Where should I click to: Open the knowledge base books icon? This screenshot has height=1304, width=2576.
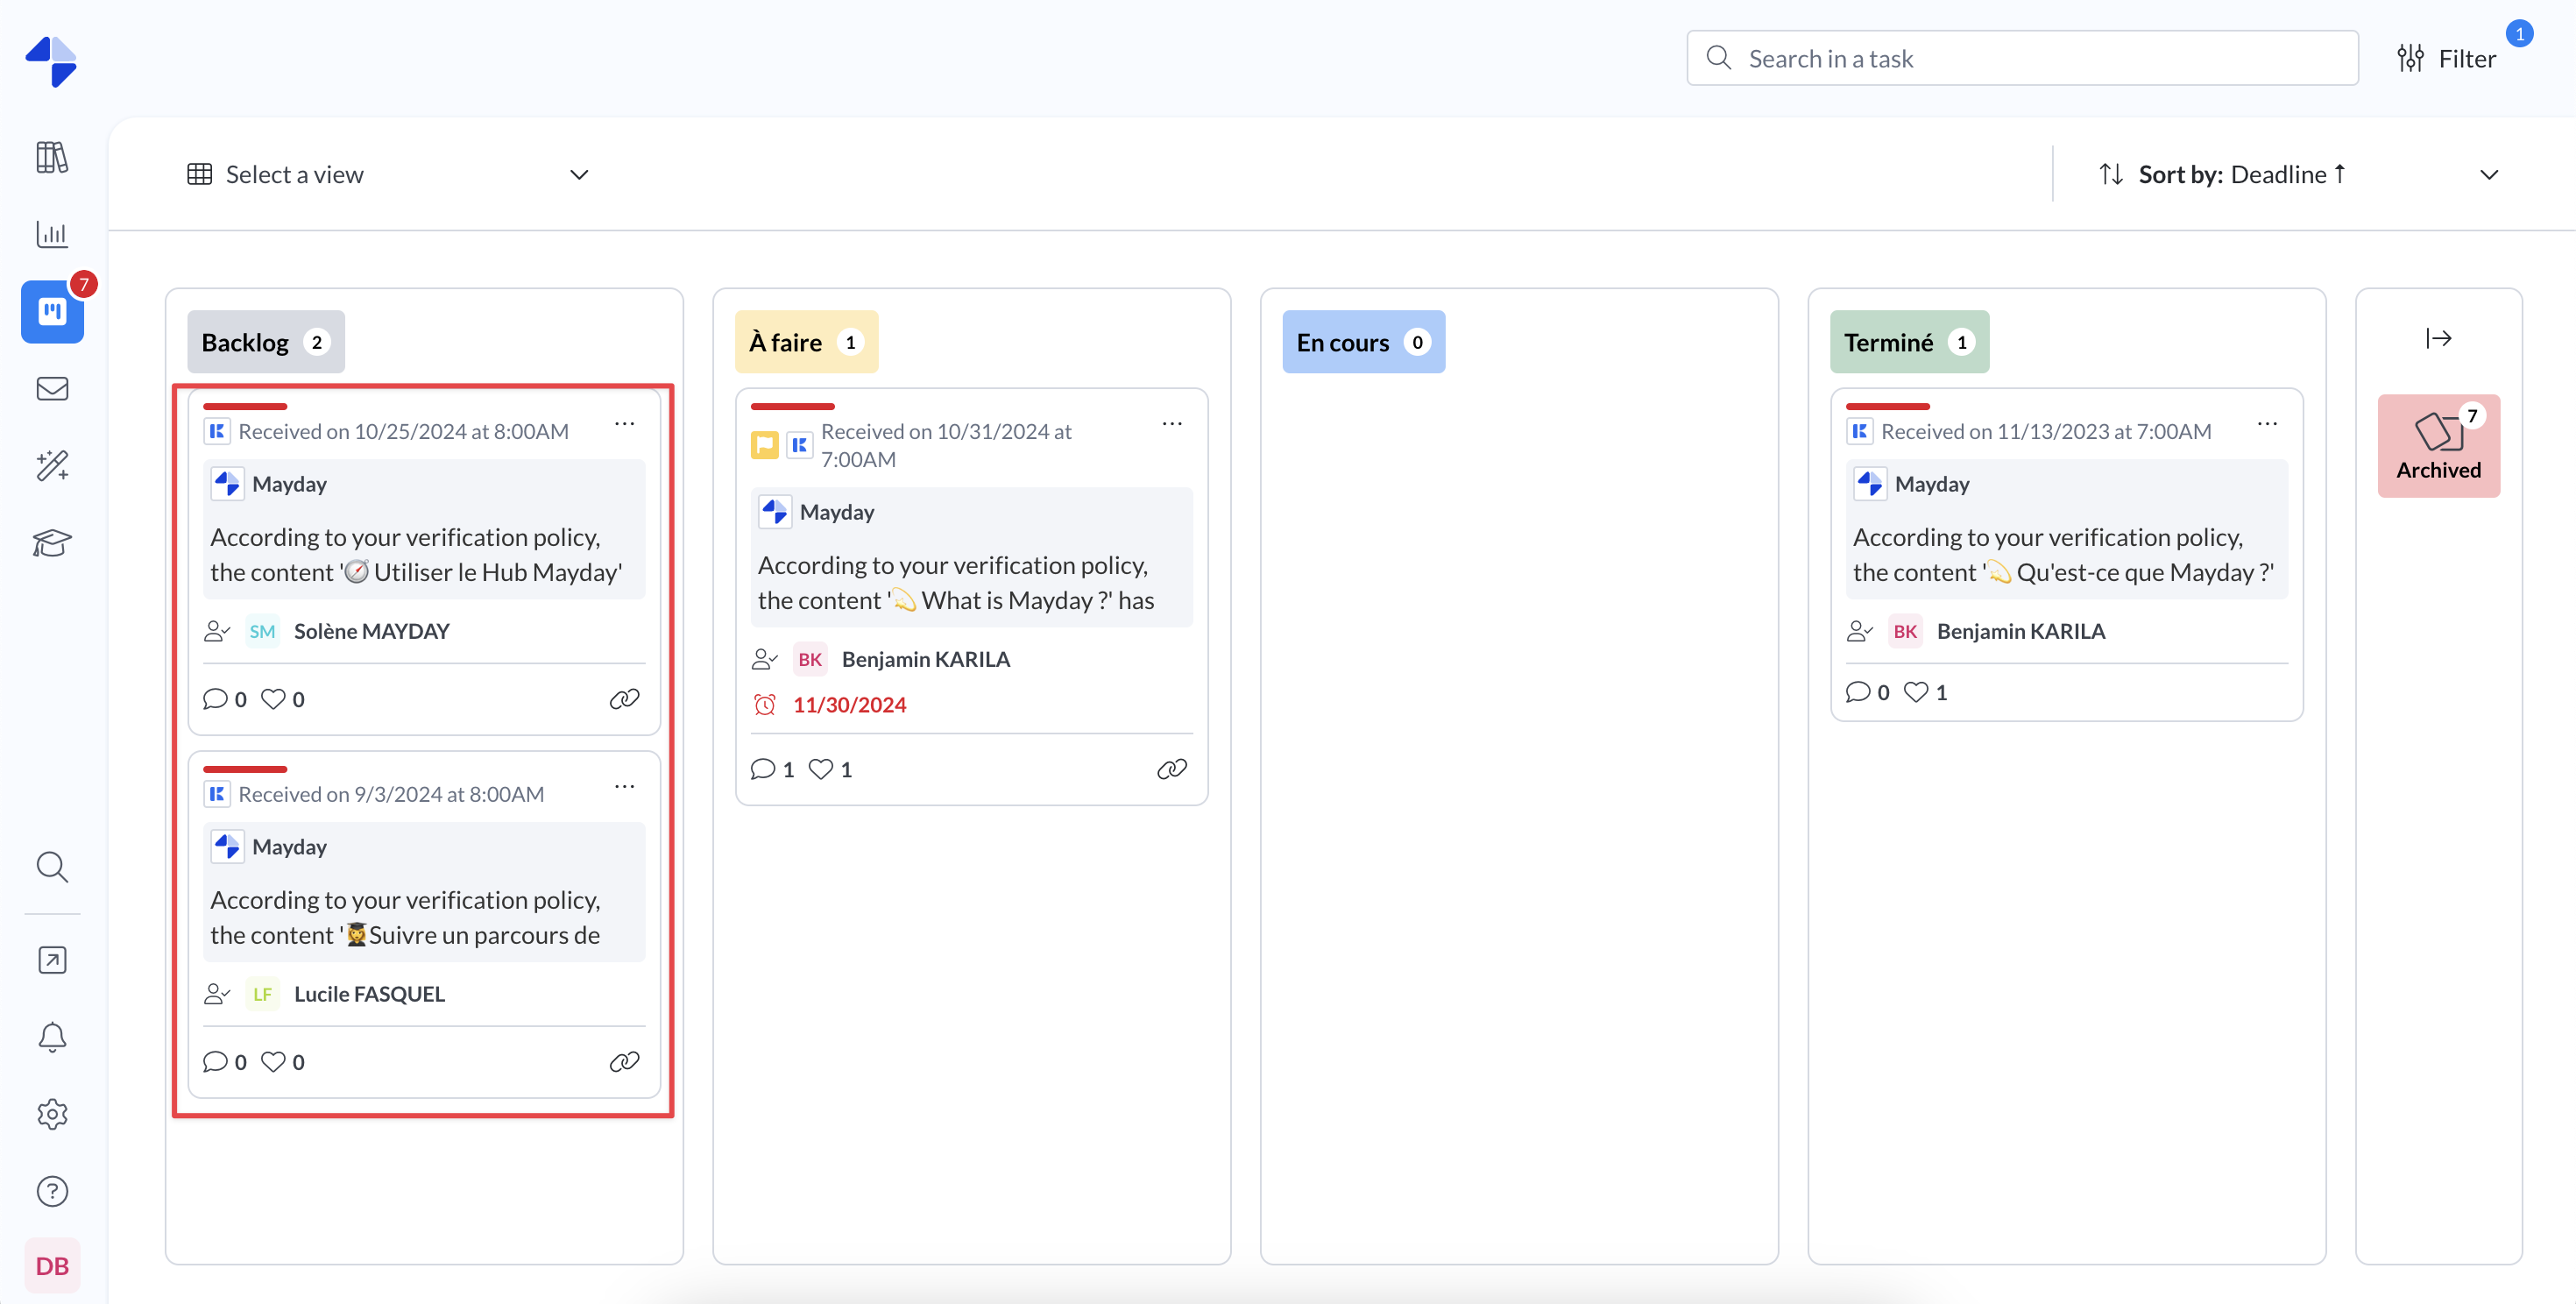click(52, 157)
